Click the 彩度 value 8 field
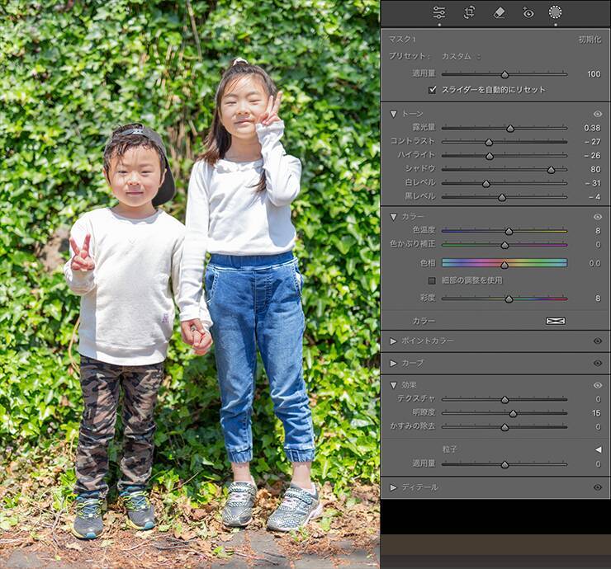 598,299
